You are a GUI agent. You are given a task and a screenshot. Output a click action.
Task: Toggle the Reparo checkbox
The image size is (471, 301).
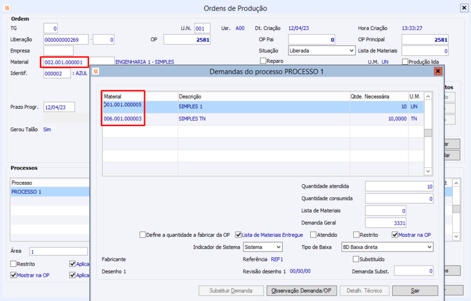click(263, 61)
